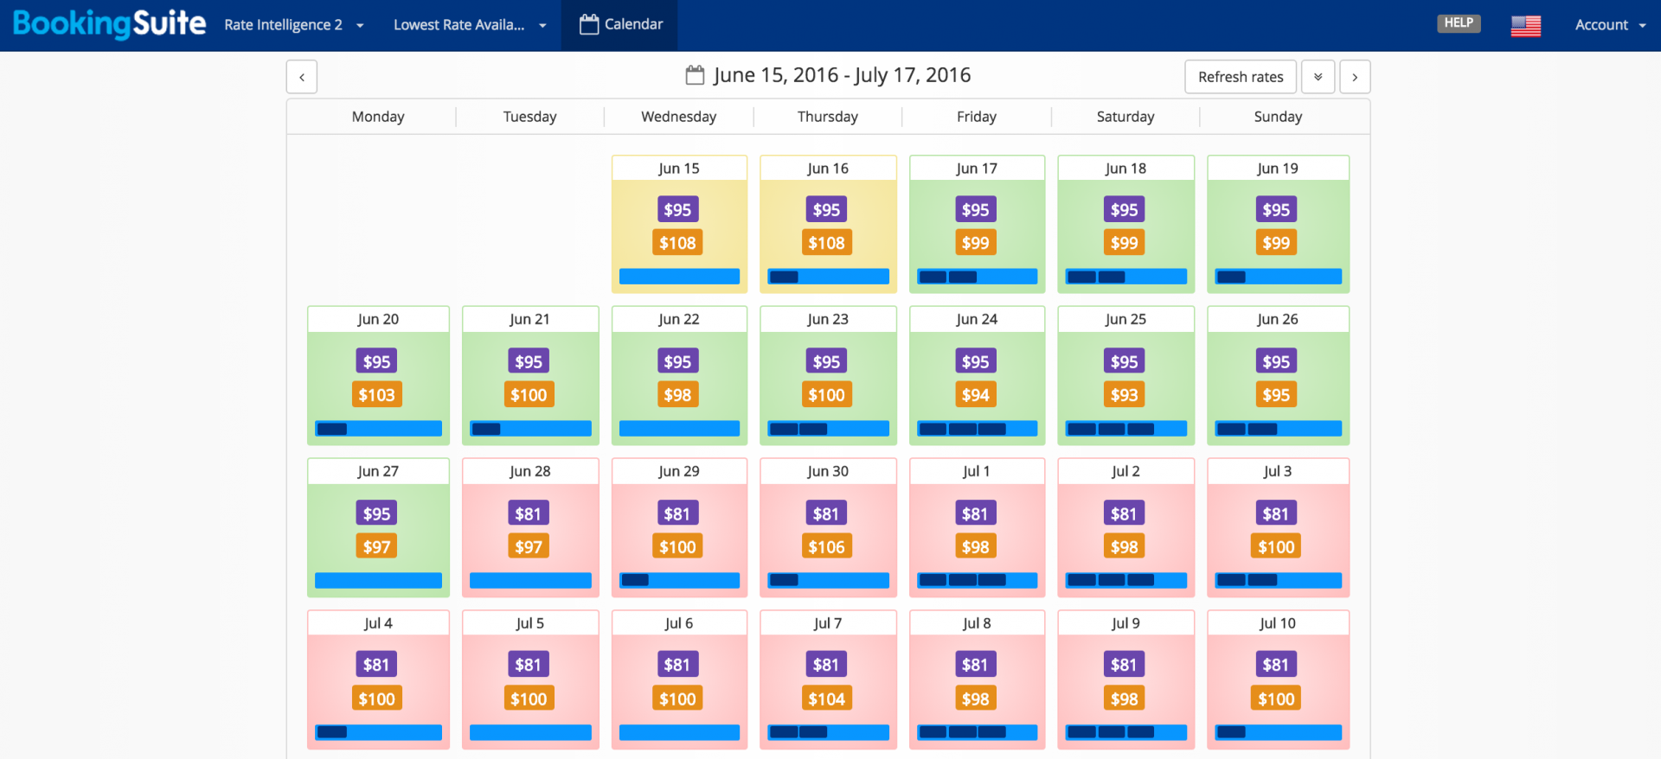This screenshot has height=759, width=1661.
Task: Click the orange $104 rate on Jul 7
Action: (x=826, y=699)
